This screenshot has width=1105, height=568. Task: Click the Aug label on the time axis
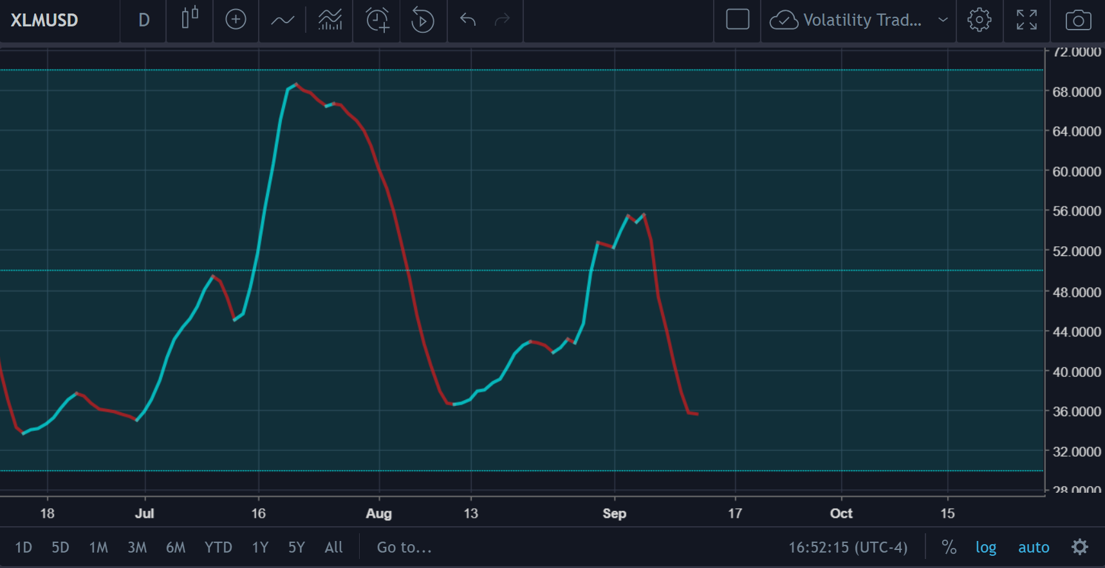tap(378, 513)
